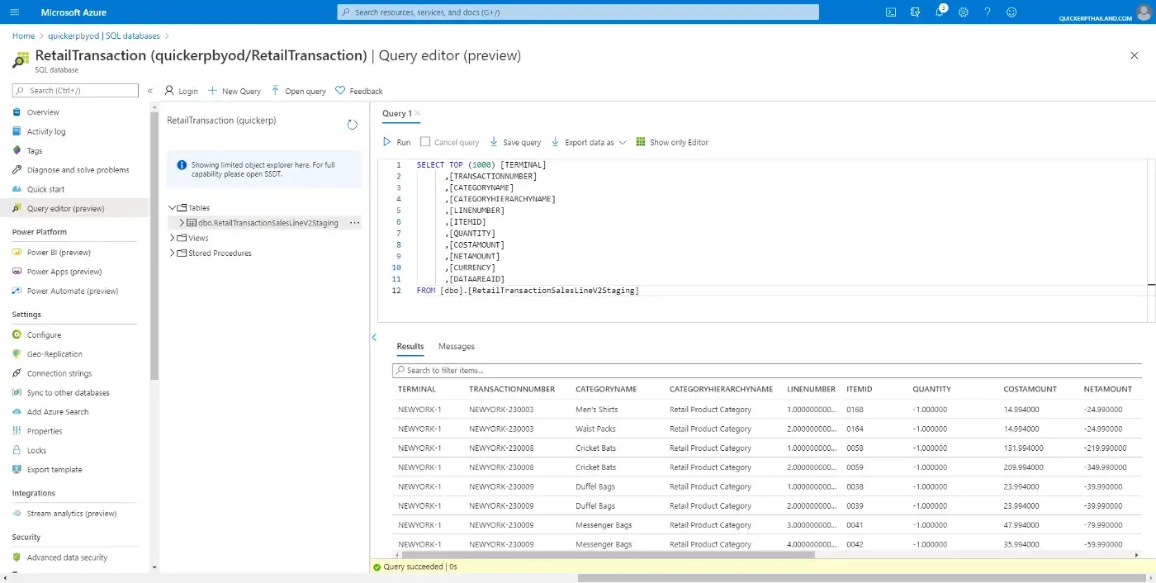Open Activity log in the sidebar
The height and width of the screenshot is (583, 1156).
click(x=46, y=131)
